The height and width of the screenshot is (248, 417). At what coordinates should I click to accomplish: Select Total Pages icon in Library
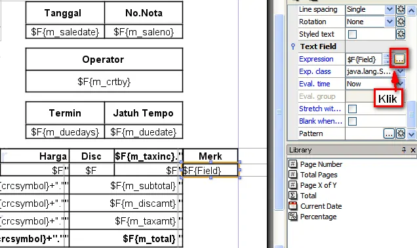click(x=292, y=175)
